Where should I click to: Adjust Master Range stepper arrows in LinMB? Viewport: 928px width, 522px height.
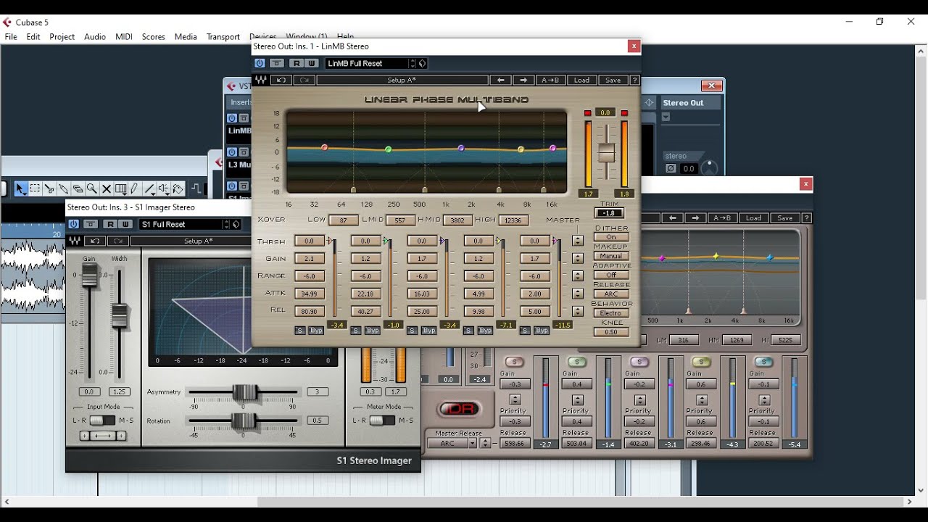tap(578, 275)
